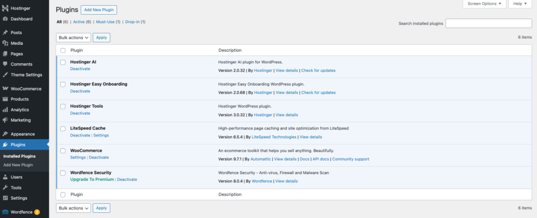Open Marketing megaphone icon
Screen dimensions: 537x218
(5, 120)
